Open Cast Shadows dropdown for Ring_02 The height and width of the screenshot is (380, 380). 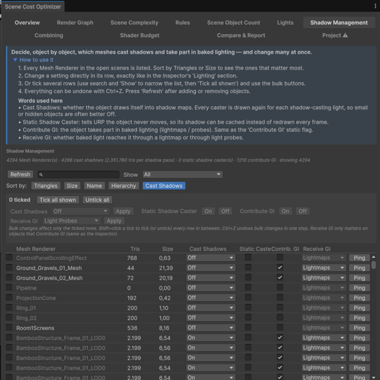point(210,318)
